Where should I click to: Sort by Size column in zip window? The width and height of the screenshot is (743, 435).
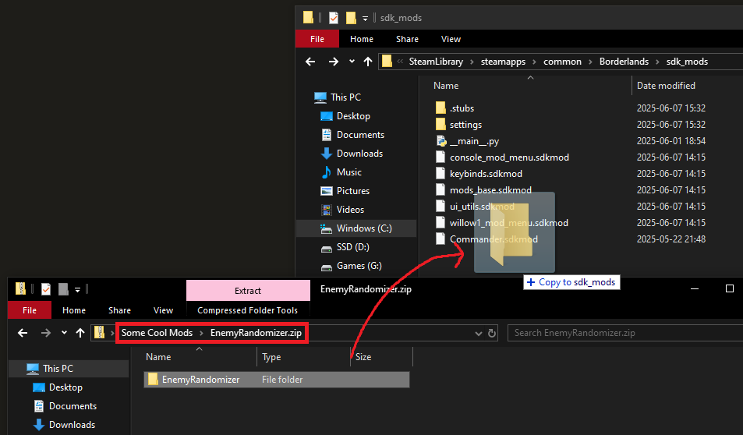click(x=363, y=357)
